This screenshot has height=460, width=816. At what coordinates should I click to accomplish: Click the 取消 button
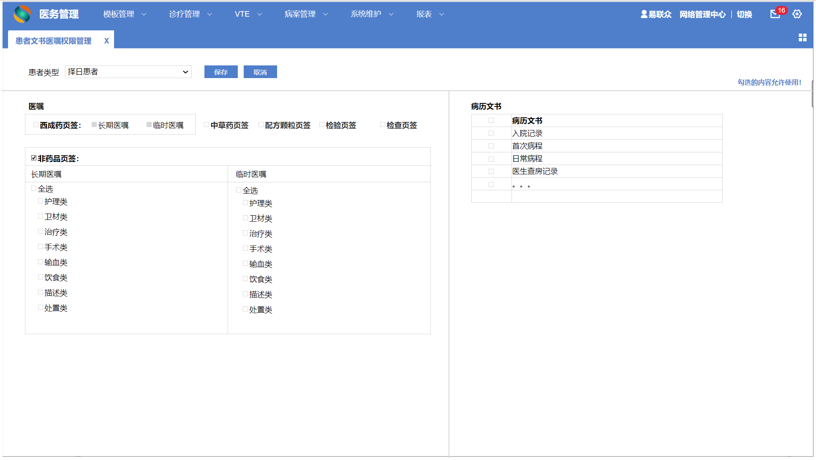(x=260, y=72)
